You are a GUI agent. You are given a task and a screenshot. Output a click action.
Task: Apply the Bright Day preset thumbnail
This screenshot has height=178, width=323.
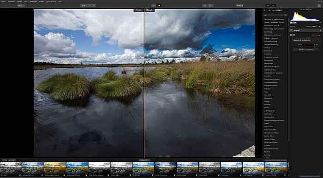143,169
